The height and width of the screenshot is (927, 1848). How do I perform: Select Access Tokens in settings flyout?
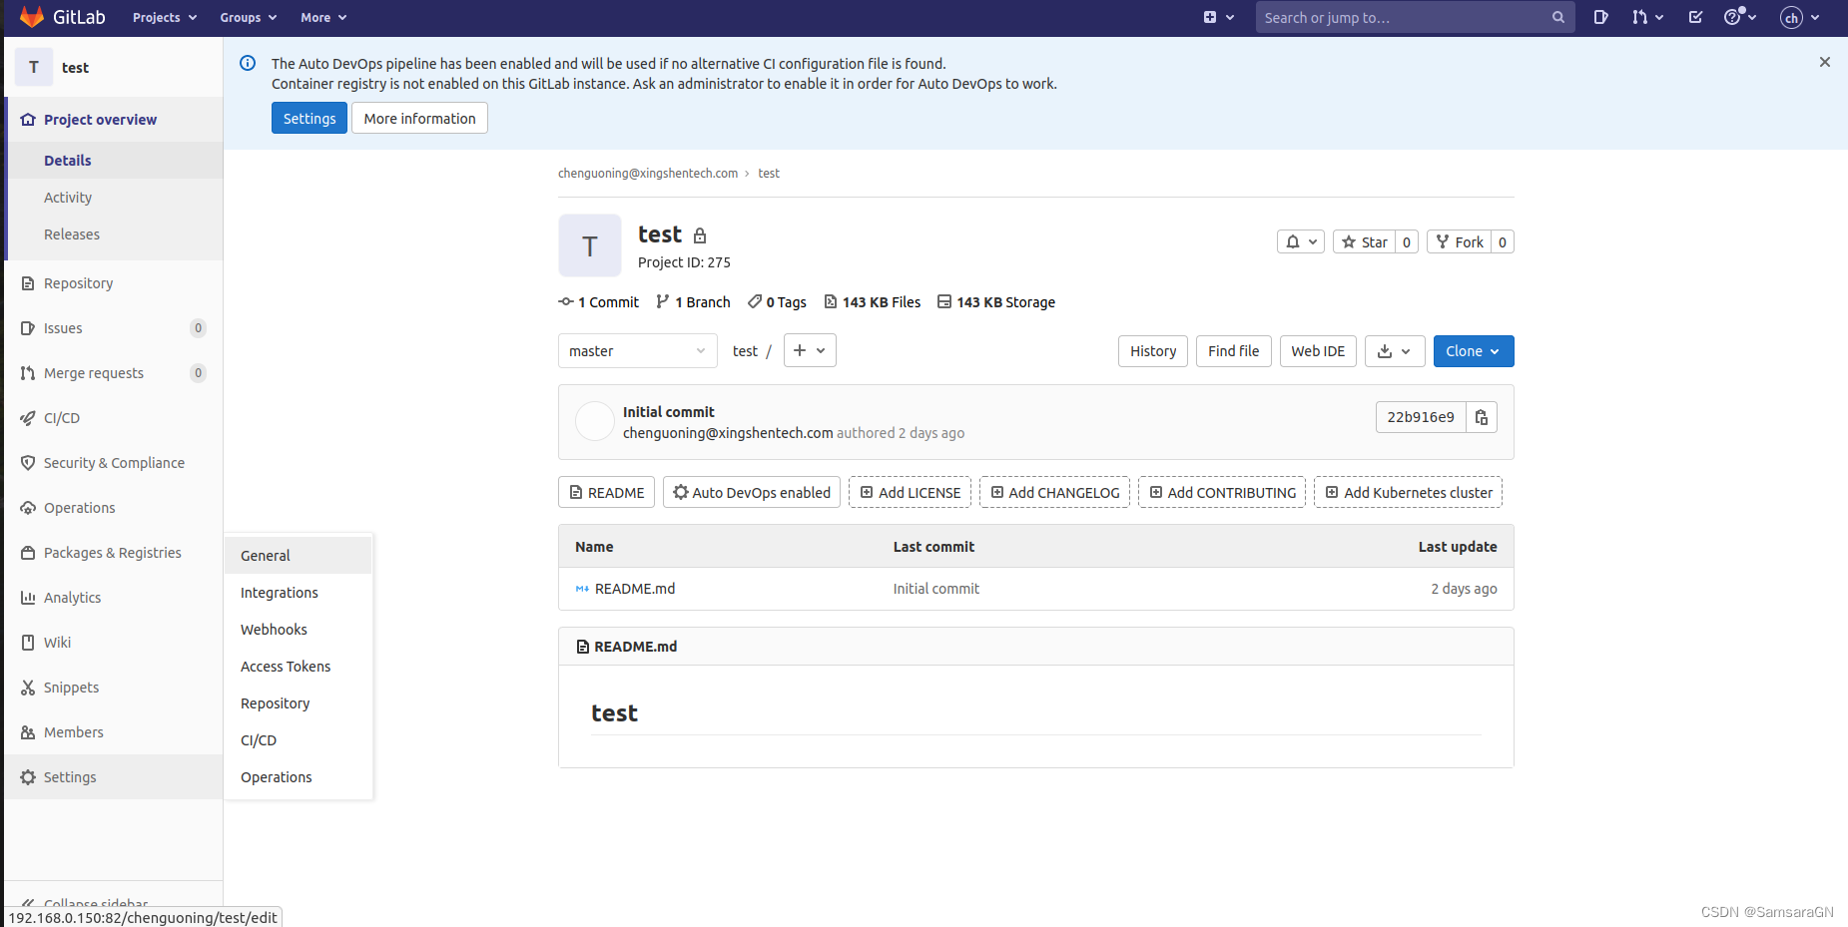[299, 667]
